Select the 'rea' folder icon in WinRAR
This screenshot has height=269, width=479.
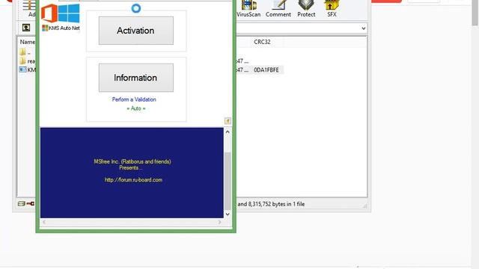22,61
